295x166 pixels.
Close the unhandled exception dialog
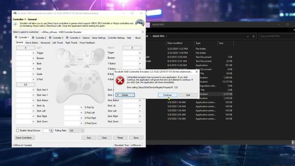point(197,72)
